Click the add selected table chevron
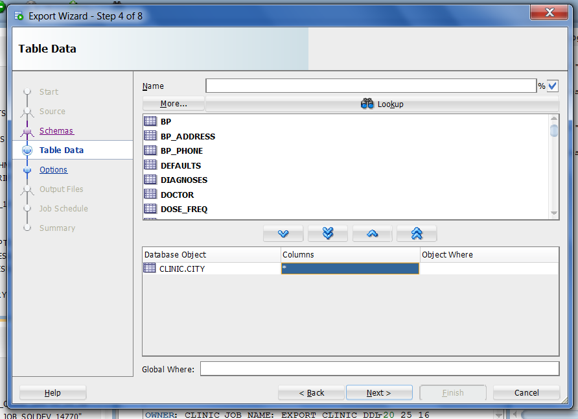The image size is (578, 419). 283,233
